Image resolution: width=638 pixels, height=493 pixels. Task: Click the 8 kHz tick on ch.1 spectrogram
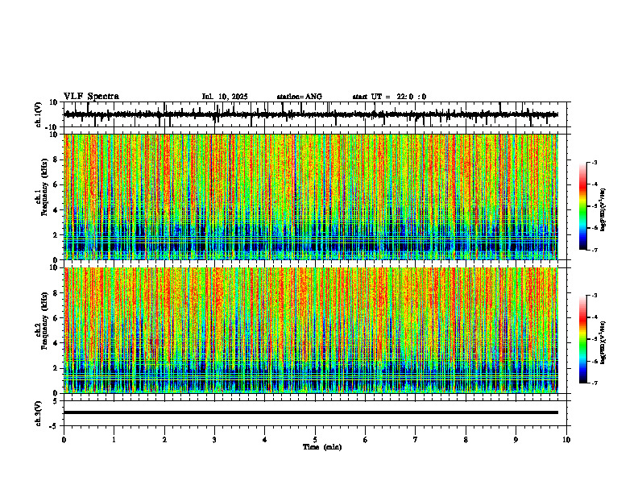pos(56,159)
